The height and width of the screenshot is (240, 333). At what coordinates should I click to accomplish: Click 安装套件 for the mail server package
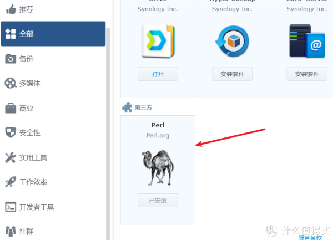click(x=307, y=74)
